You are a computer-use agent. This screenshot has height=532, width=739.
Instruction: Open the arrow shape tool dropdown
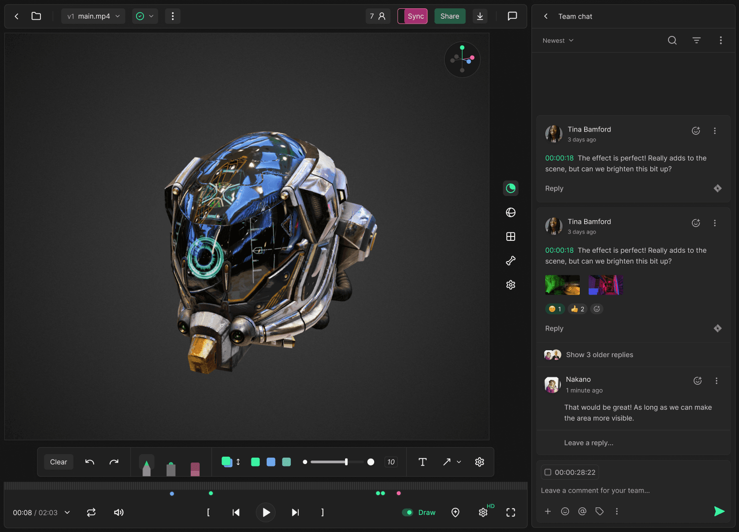pyautogui.click(x=458, y=462)
